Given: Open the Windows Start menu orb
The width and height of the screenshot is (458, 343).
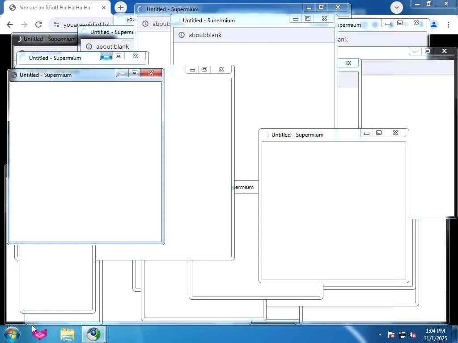Looking at the screenshot, I should [x=12, y=334].
